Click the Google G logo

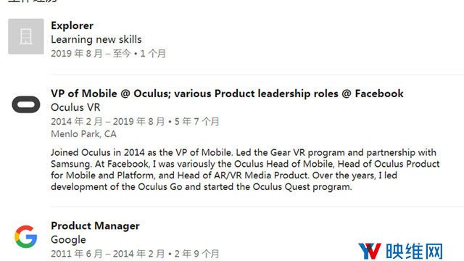26,236
